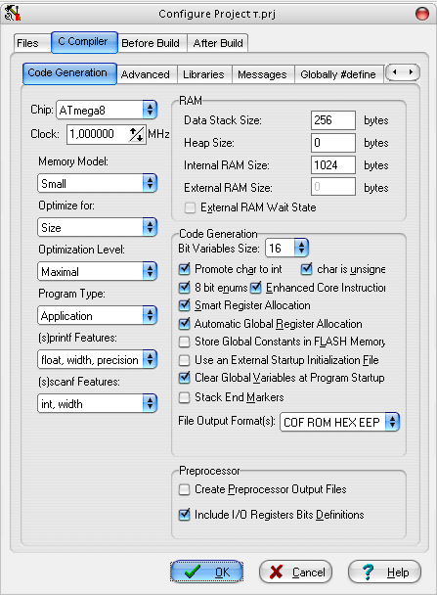This screenshot has height=595, width=437.
Task: Enable Store Global Constants in FLASH Memory
Action: point(185,342)
